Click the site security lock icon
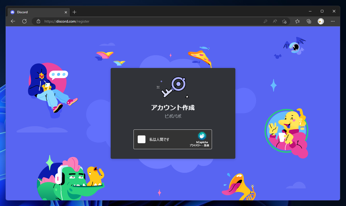Screen dimensions: 346x206 click(38, 21)
